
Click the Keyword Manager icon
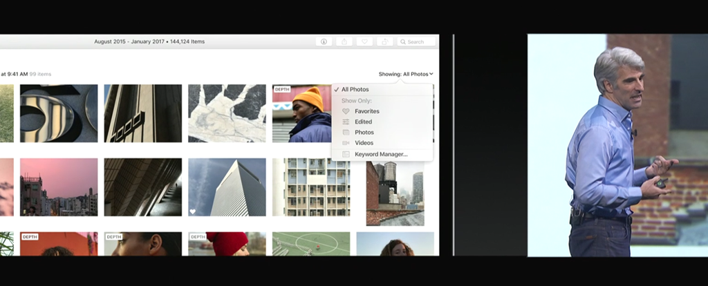346,154
